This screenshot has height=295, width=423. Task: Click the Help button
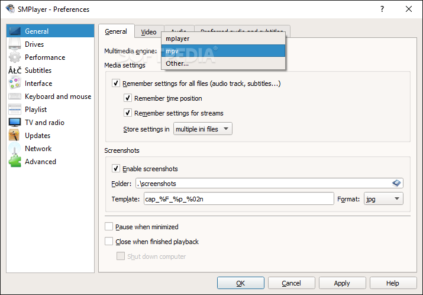tap(393, 283)
